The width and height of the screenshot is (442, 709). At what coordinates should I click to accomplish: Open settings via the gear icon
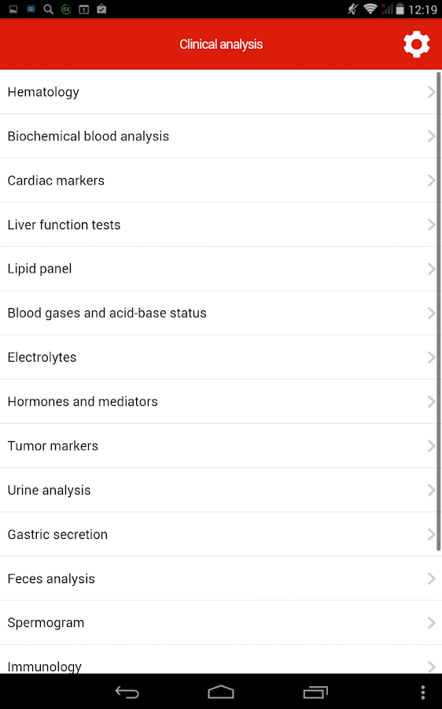416,44
